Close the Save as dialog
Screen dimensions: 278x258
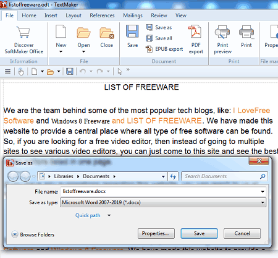coord(259,161)
